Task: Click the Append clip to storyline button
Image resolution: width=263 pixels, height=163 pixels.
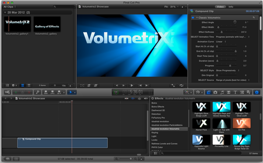Action: pyautogui.click(x=59, y=92)
